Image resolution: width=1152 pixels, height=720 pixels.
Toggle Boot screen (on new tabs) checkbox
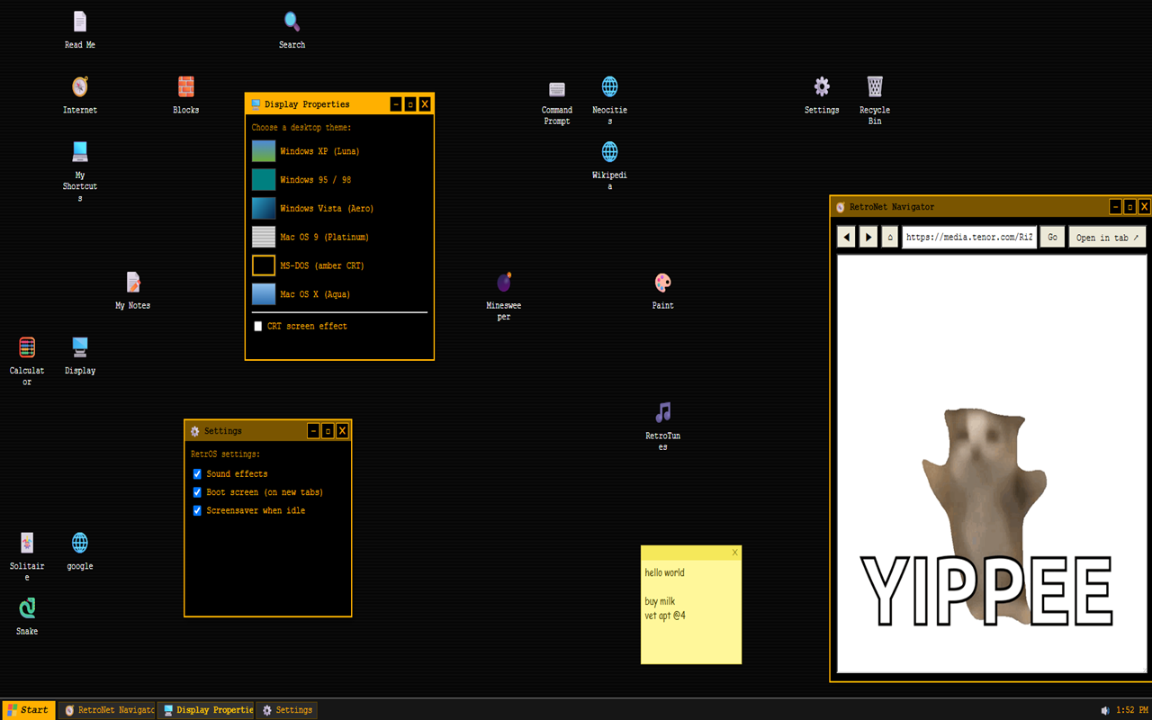pos(197,492)
